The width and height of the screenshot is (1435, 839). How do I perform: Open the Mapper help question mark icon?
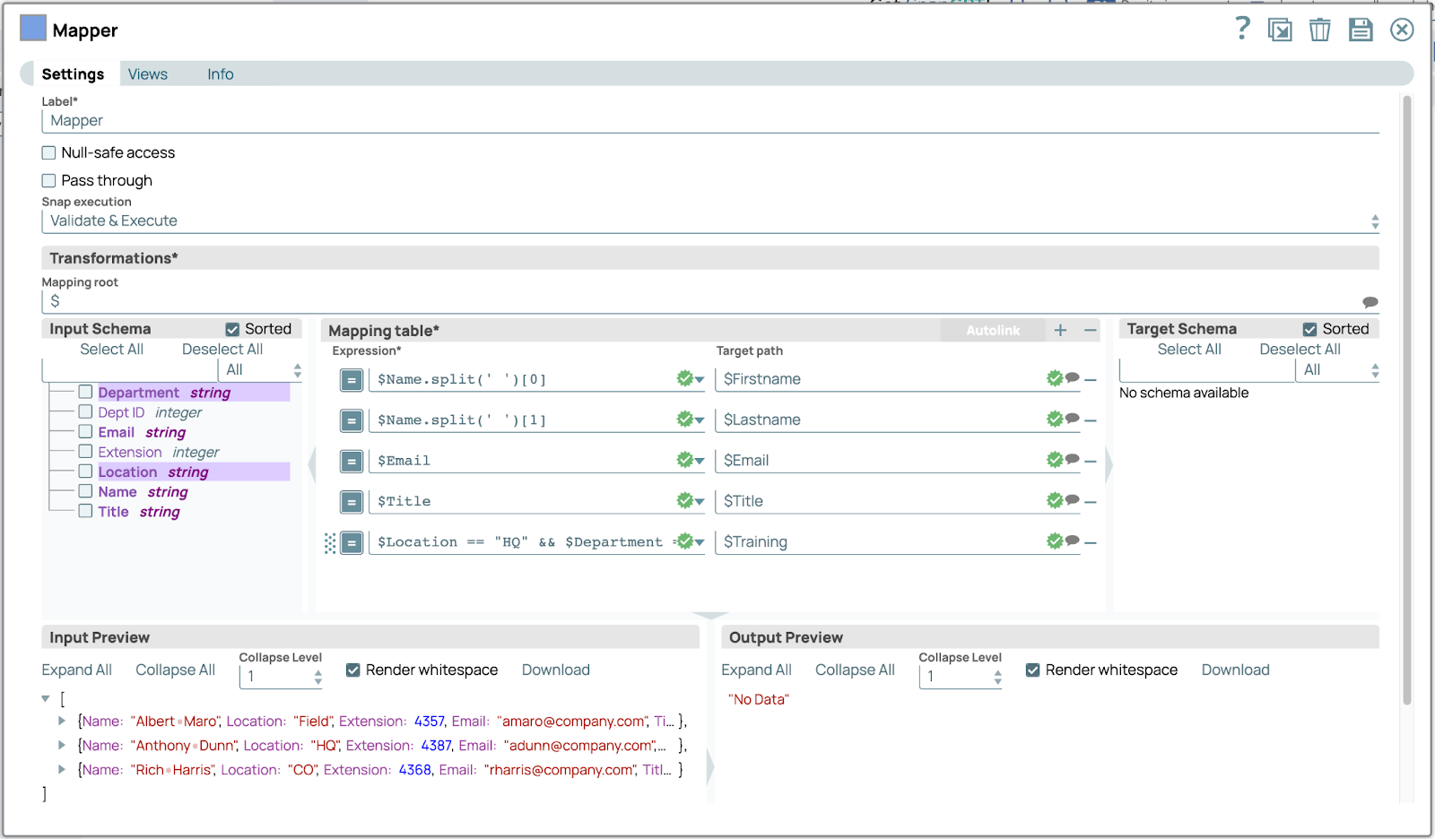[x=1242, y=29]
